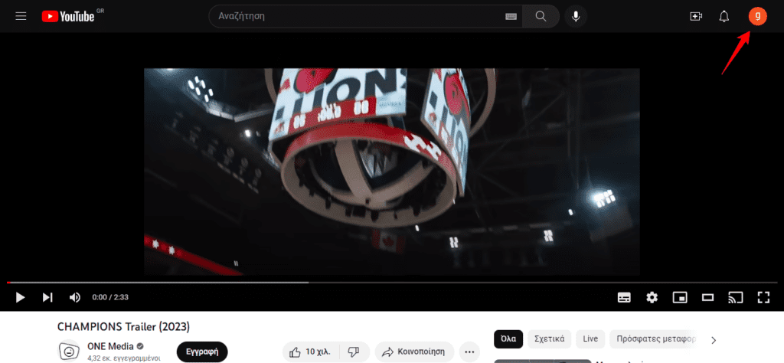Viewport: 784px width, 363px height.
Task: Cast video to a TV
Action: [735, 297]
